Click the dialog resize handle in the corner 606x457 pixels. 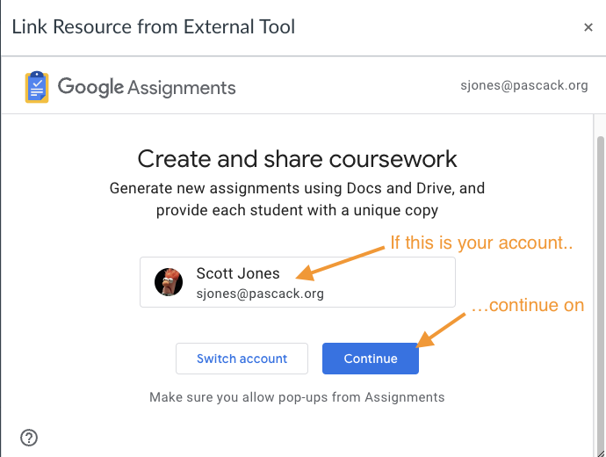[601, 453]
